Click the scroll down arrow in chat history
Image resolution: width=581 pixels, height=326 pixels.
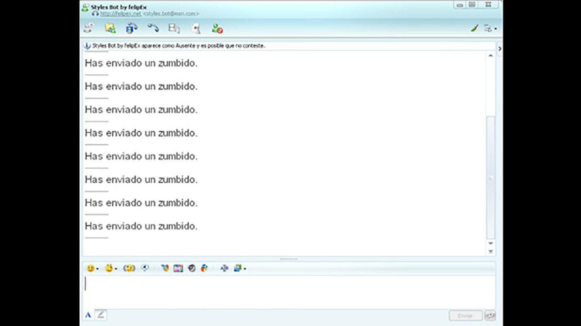(490, 243)
